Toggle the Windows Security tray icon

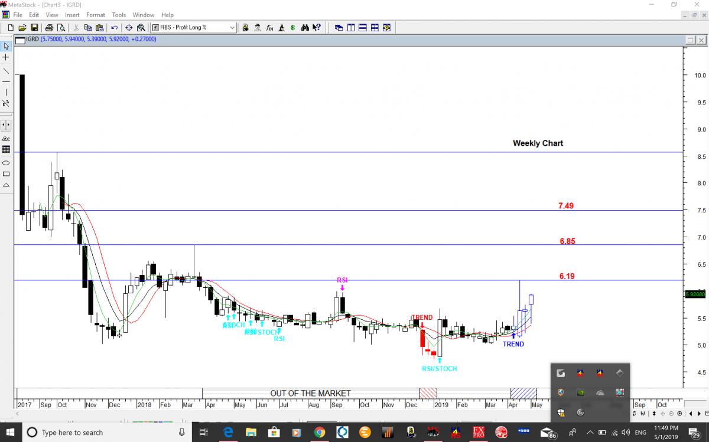561,412
